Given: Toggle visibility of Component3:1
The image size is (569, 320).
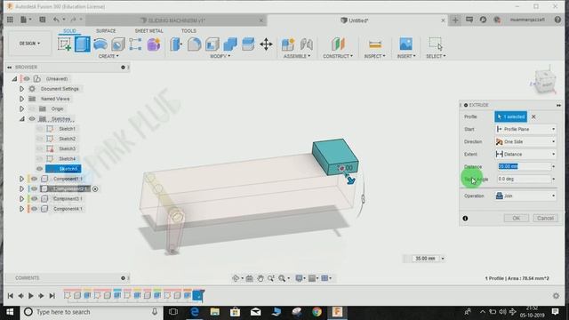Looking at the screenshot, I should 34,199.
